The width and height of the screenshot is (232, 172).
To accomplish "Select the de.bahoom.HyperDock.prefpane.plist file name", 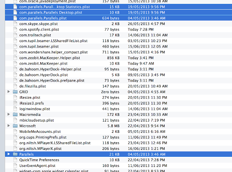I will click(x=52, y=81).
